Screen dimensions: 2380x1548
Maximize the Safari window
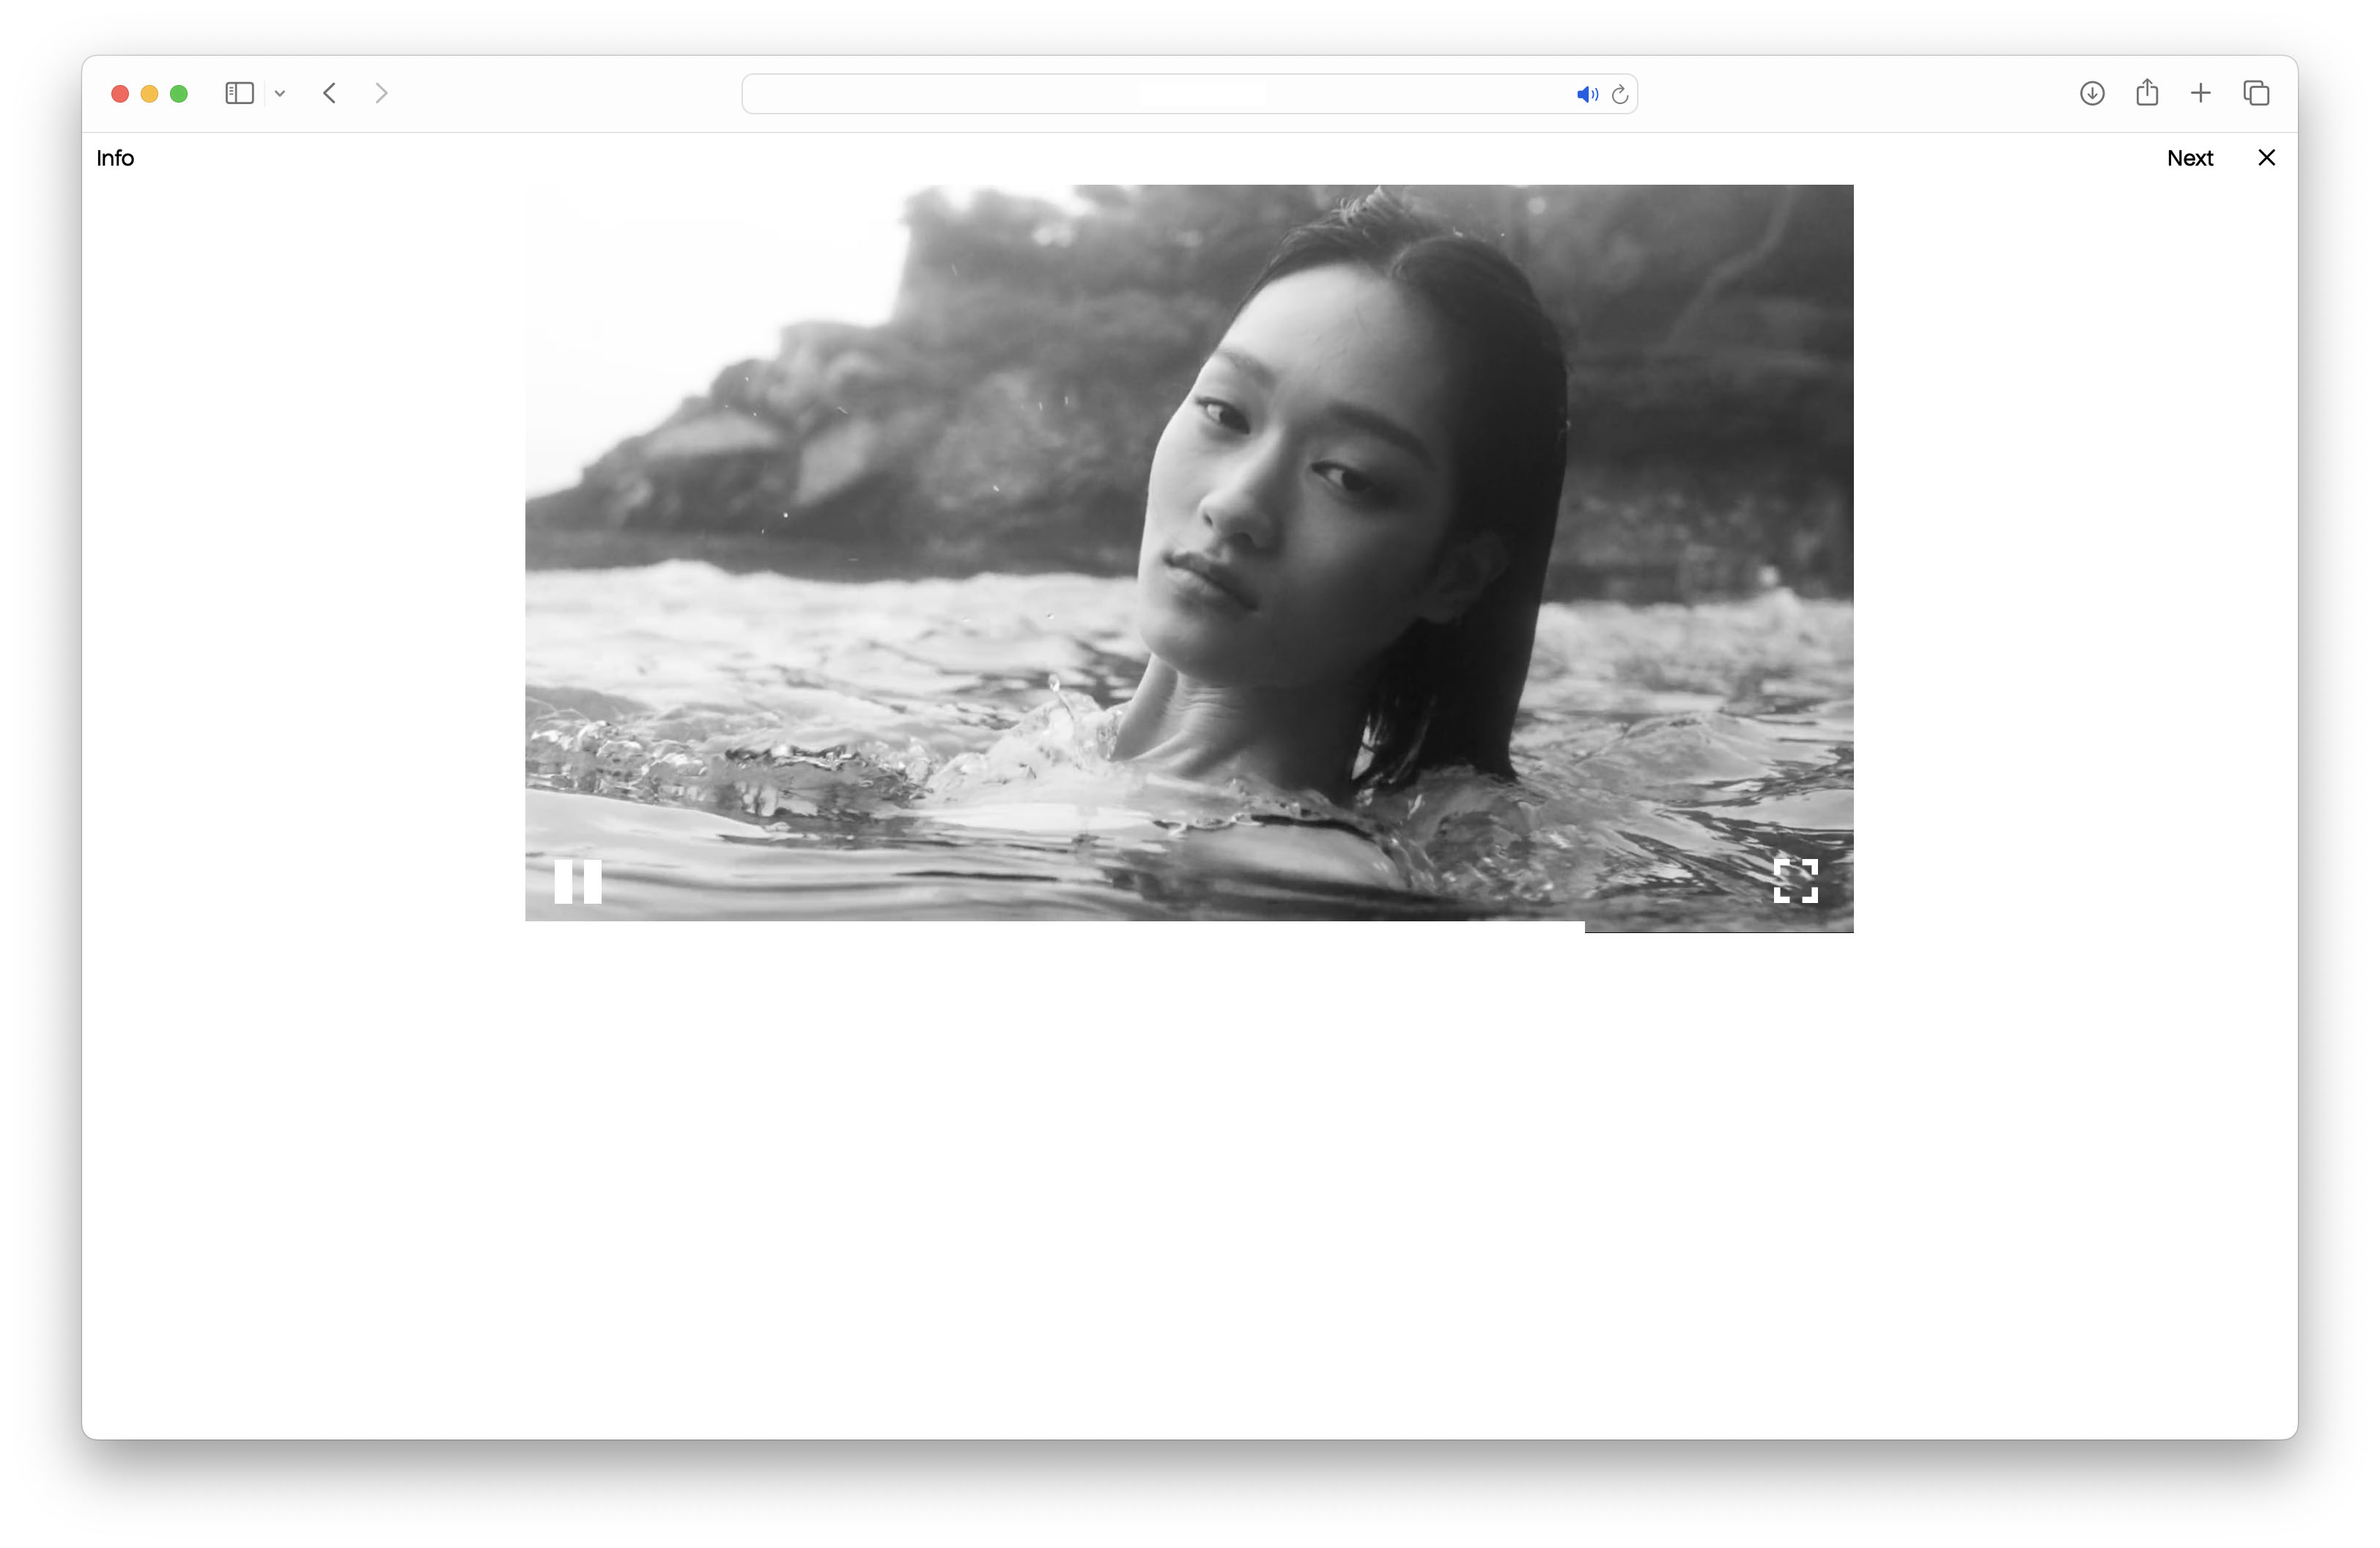(179, 94)
